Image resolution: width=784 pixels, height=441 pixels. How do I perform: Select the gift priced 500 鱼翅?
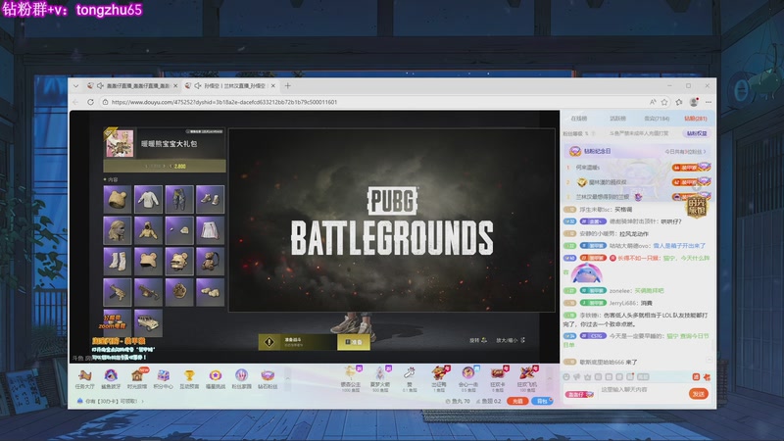click(x=380, y=378)
